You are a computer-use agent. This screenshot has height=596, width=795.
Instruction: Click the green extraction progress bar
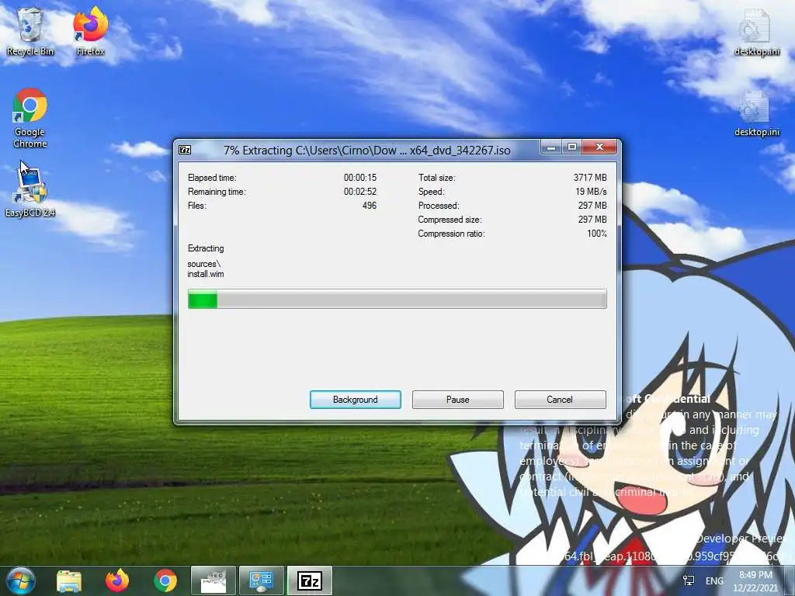[x=397, y=299]
